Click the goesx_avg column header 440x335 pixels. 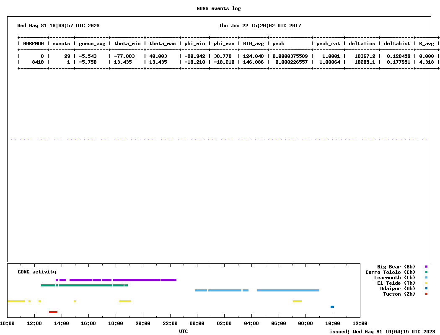click(x=92, y=44)
